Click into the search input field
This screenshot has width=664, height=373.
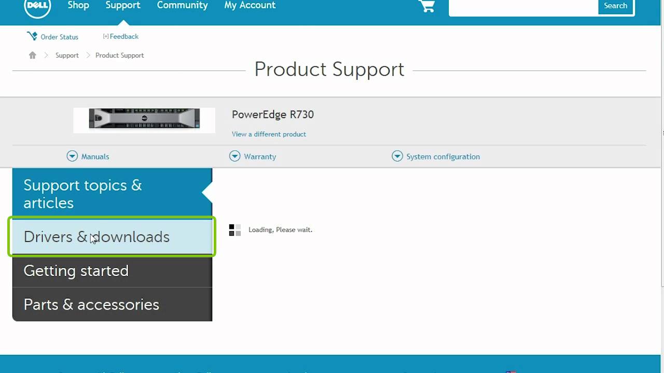click(x=523, y=6)
